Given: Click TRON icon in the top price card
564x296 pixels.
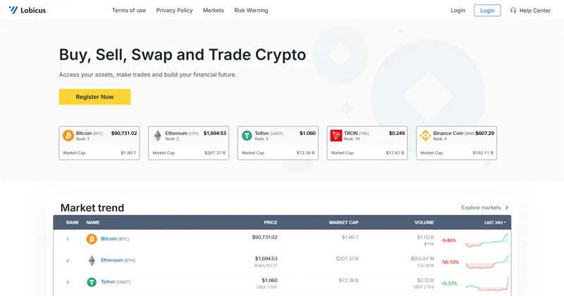Looking at the screenshot, I should [x=336, y=136].
